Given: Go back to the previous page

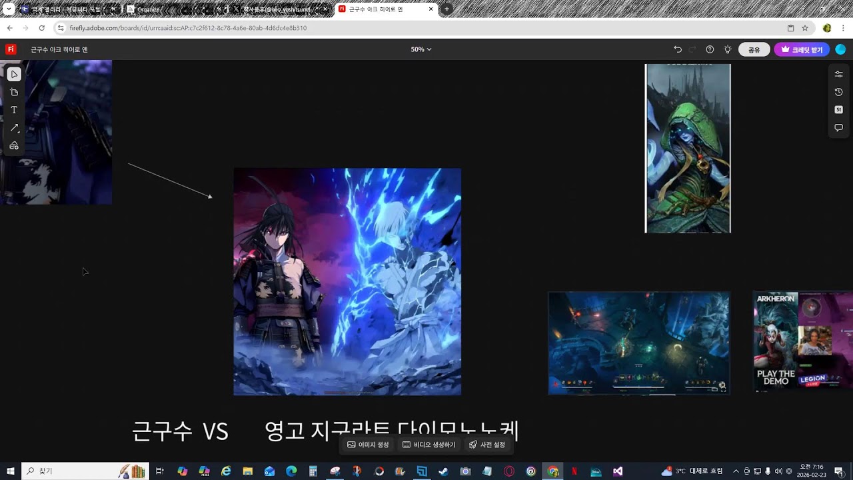Looking at the screenshot, I should pos(9,28).
